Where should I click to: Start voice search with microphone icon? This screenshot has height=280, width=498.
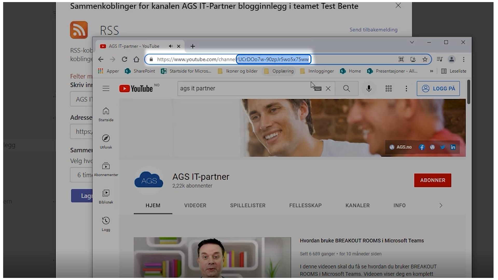(369, 89)
